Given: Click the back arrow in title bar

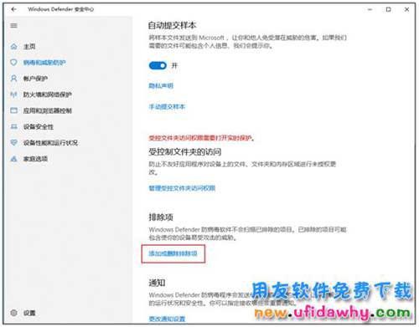Looking at the screenshot, I should tap(13, 9).
